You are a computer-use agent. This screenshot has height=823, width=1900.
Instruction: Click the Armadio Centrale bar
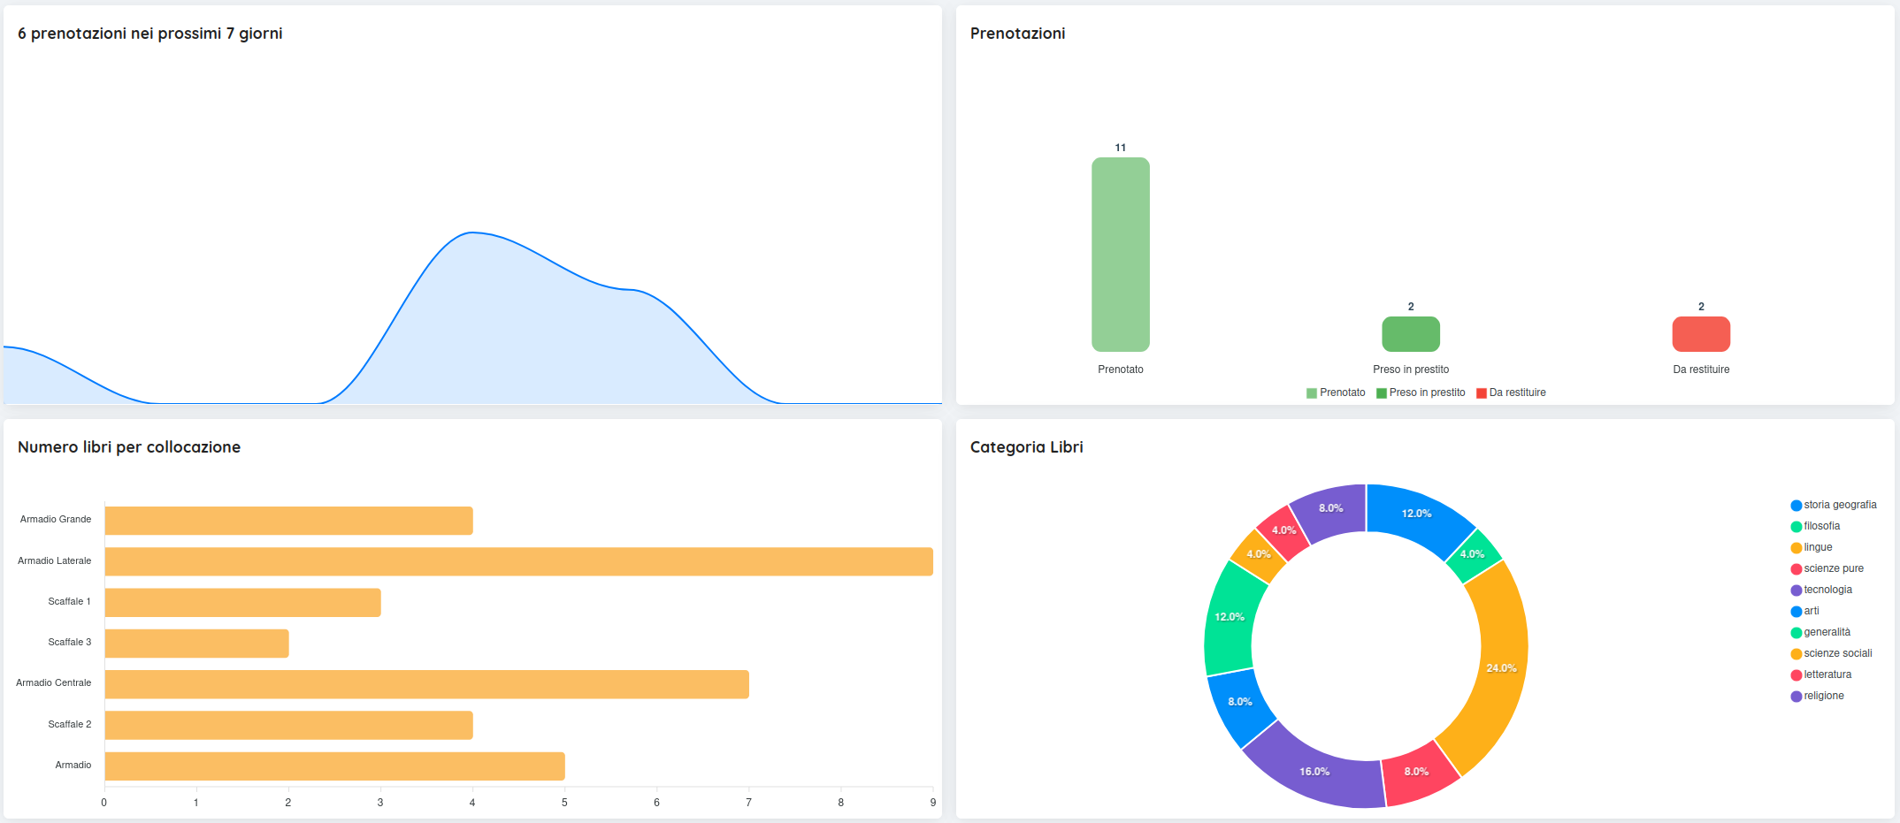[x=426, y=684]
